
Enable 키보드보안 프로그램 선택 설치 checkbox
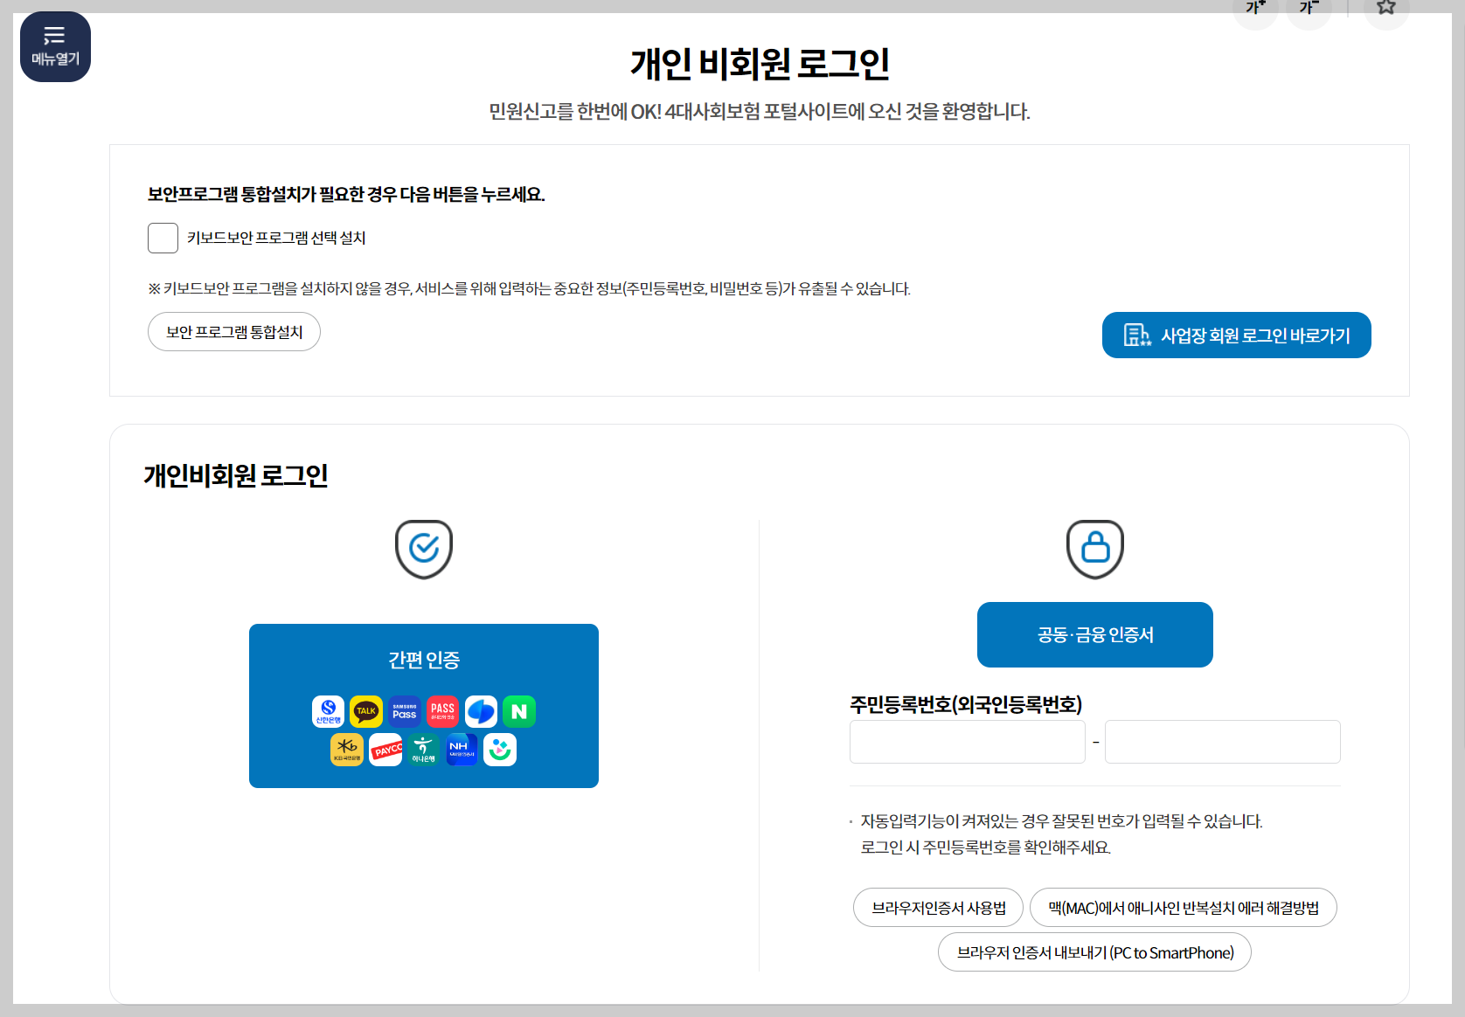tap(163, 238)
